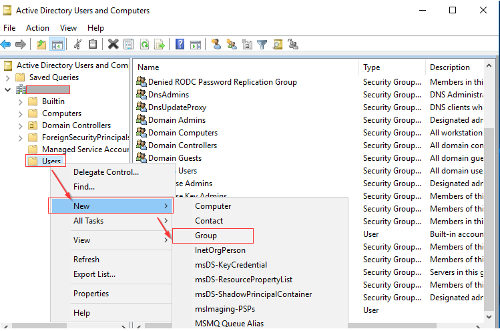This screenshot has height=331, width=500.
Task: Choose Export List... in the context menu
Action: (x=111, y=274)
